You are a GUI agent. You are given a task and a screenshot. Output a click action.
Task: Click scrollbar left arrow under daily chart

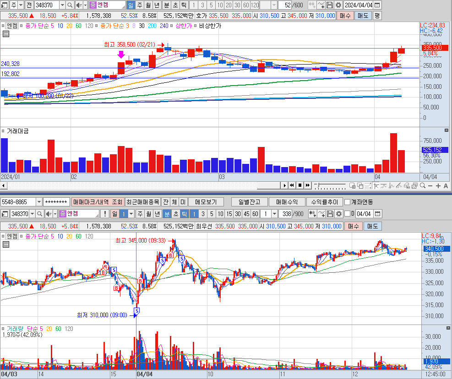(x=4, y=185)
